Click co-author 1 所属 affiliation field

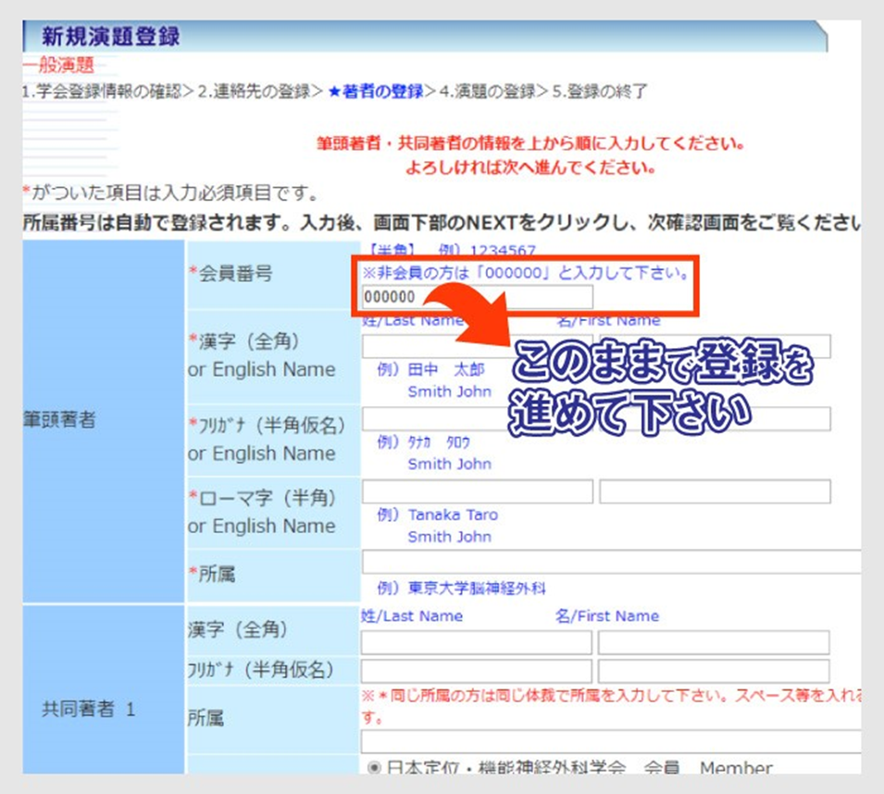pyautogui.click(x=611, y=742)
